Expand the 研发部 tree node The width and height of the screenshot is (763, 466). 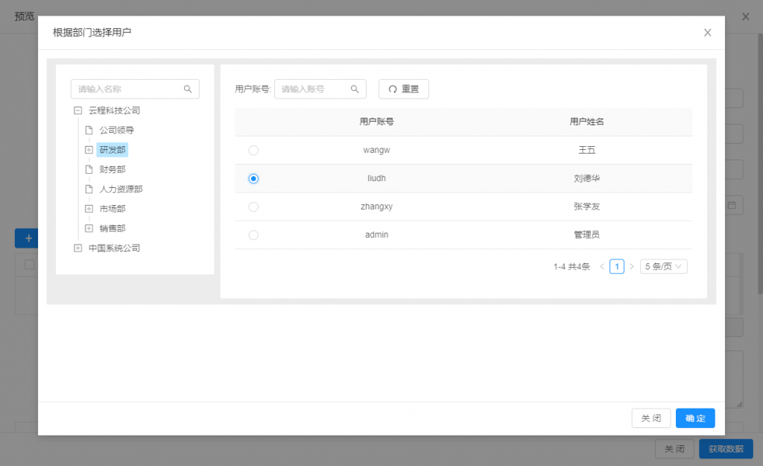click(x=89, y=150)
